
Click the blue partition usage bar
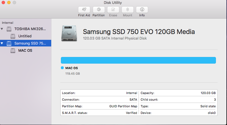[138, 60]
